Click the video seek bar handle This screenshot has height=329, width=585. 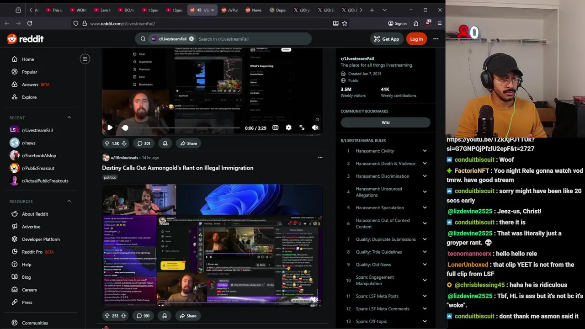pos(125,128)
